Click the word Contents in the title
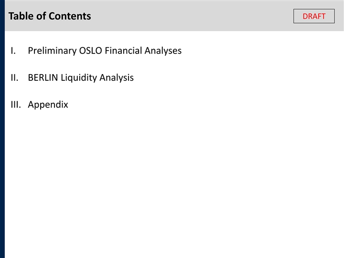The width and height of the screenshot is (344, 258). point(70,16)
